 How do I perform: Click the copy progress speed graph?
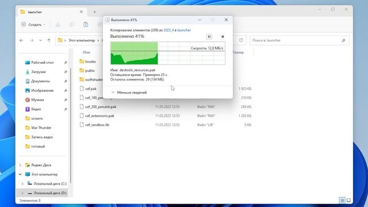(167, 53)
